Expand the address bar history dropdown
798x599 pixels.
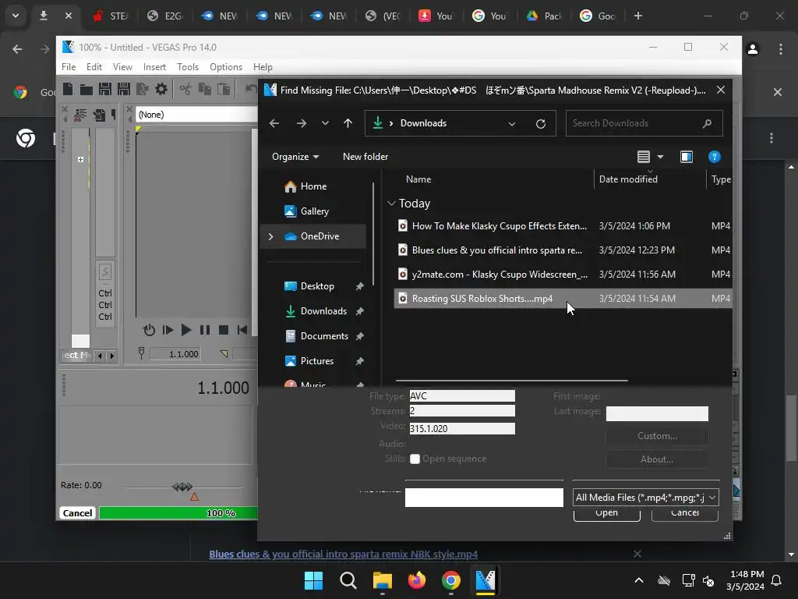point(512,124)
